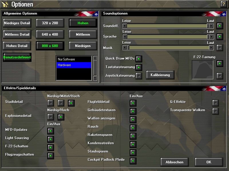Open help with the question mark button
The image size is (229, 171).
point(224,4)
